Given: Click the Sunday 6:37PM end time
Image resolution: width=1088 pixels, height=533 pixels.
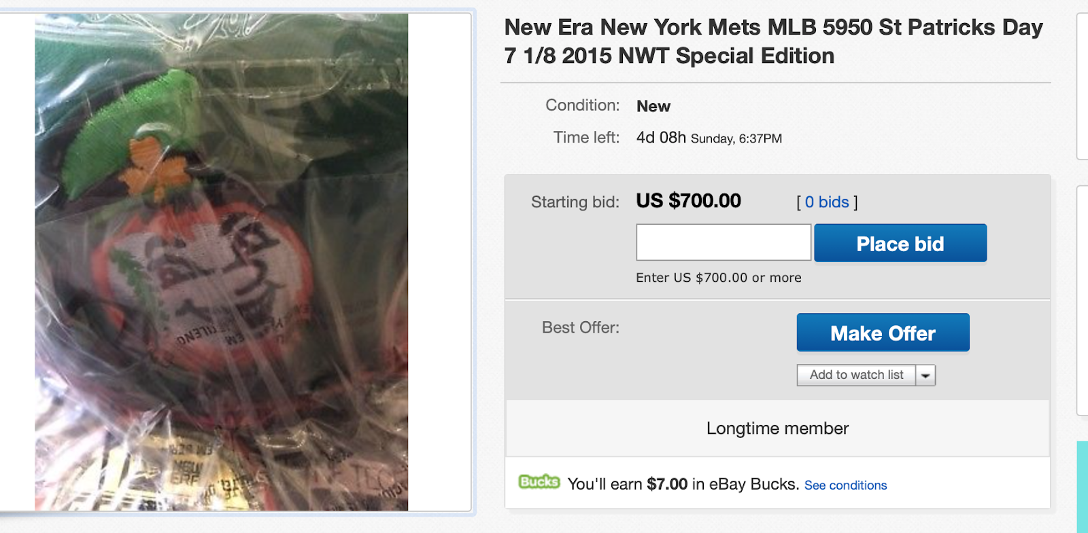Looking at the screenshot, I should (736, 139).
